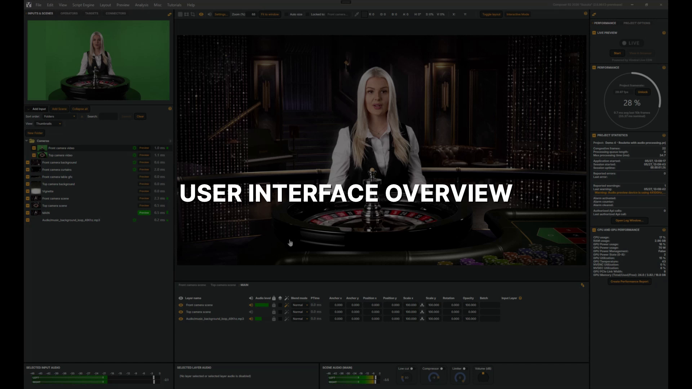This screenshot has height=389, width=692.
Task: Open the Analysis menu
Action: point(141,5)
